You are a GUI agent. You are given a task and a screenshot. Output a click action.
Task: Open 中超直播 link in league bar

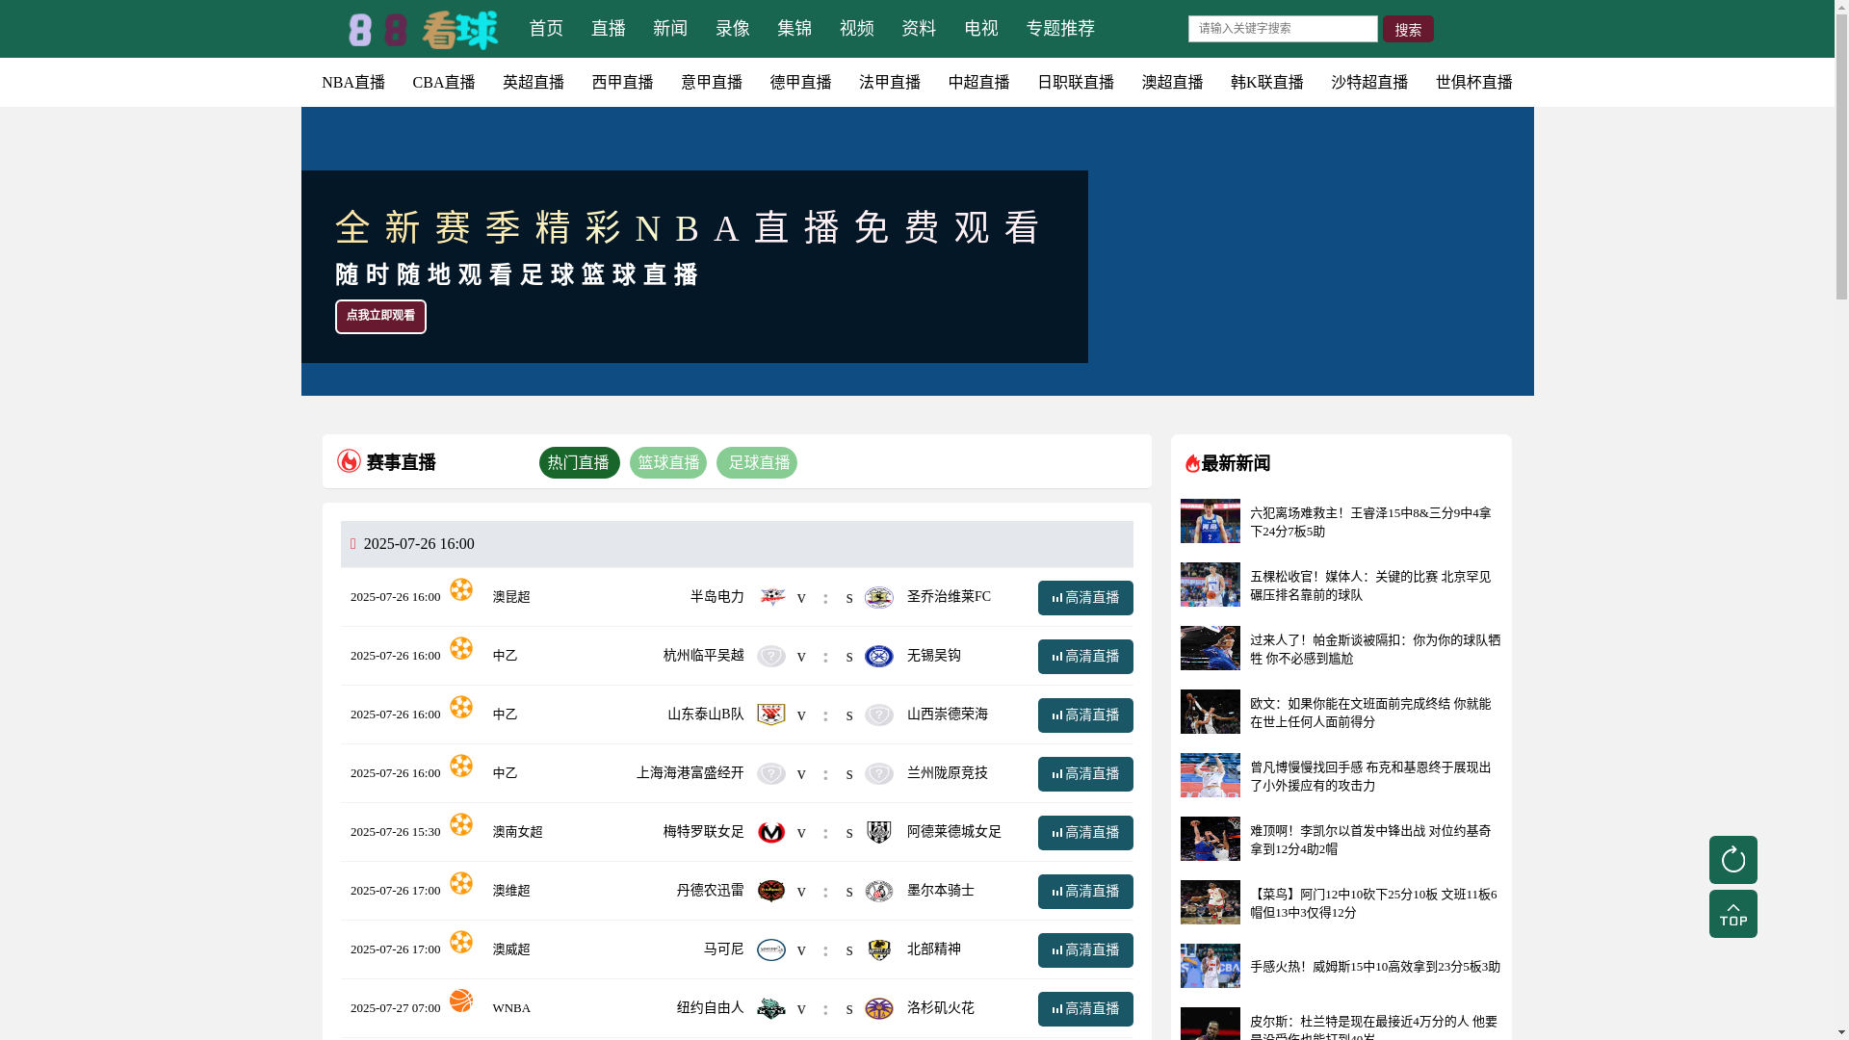(978, 83)
